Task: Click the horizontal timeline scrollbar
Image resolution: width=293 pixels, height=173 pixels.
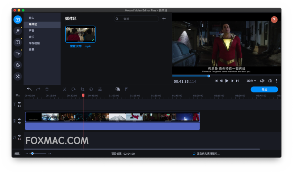Action: 141,149
